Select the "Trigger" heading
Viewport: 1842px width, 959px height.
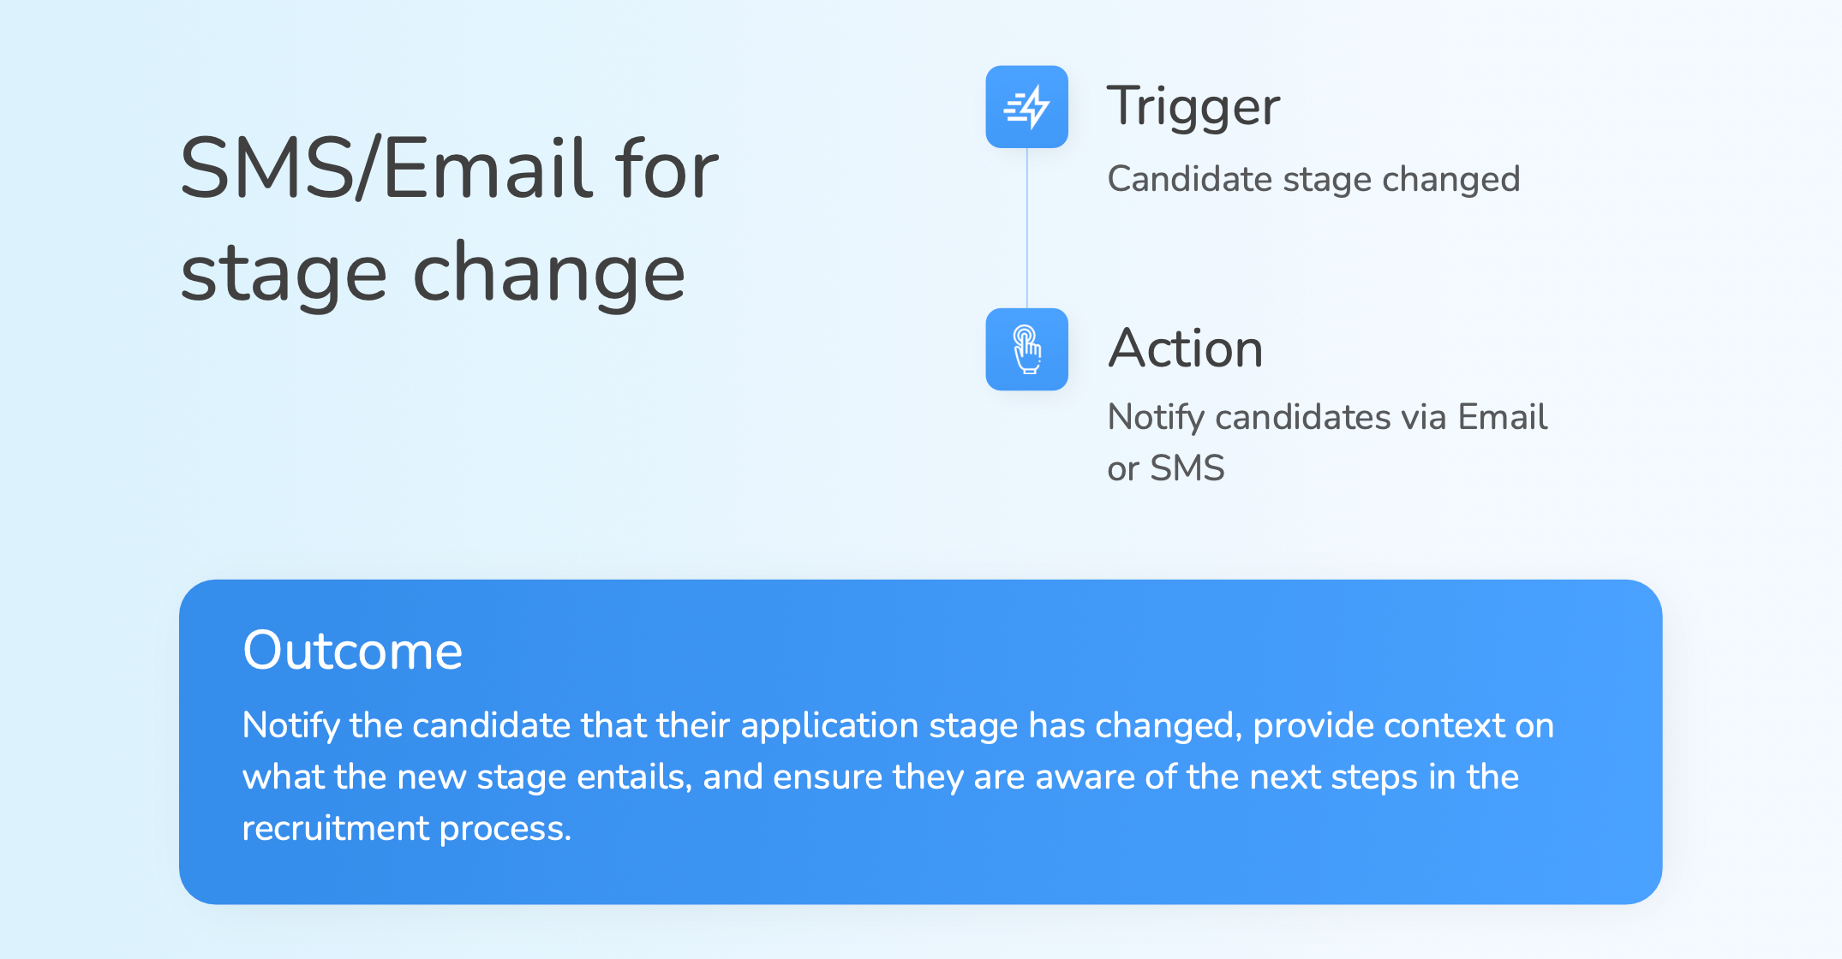click(x=1193, y=107)
